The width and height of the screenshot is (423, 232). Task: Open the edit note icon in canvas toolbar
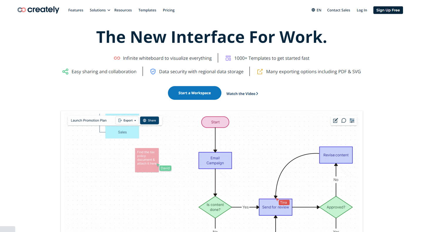(x=335, y=120)
